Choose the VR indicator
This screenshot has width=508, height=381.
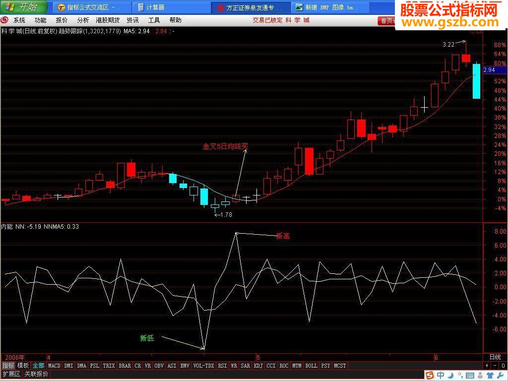pos(148,366)
